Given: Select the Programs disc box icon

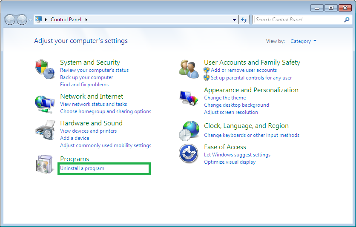Looking at the screenshot, I should (x=45, y=164).
